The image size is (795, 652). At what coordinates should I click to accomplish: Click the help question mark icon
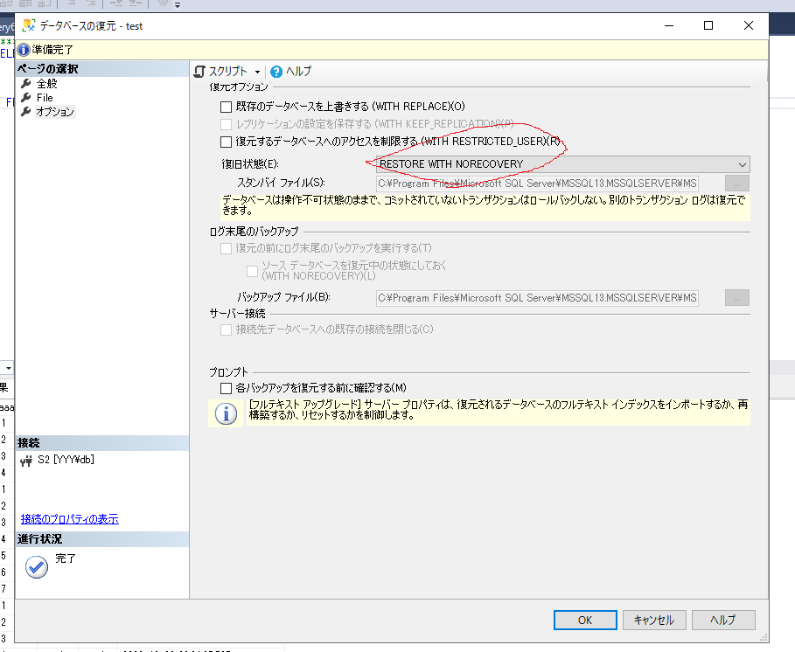pyautogui.click(x=276, y=72)
